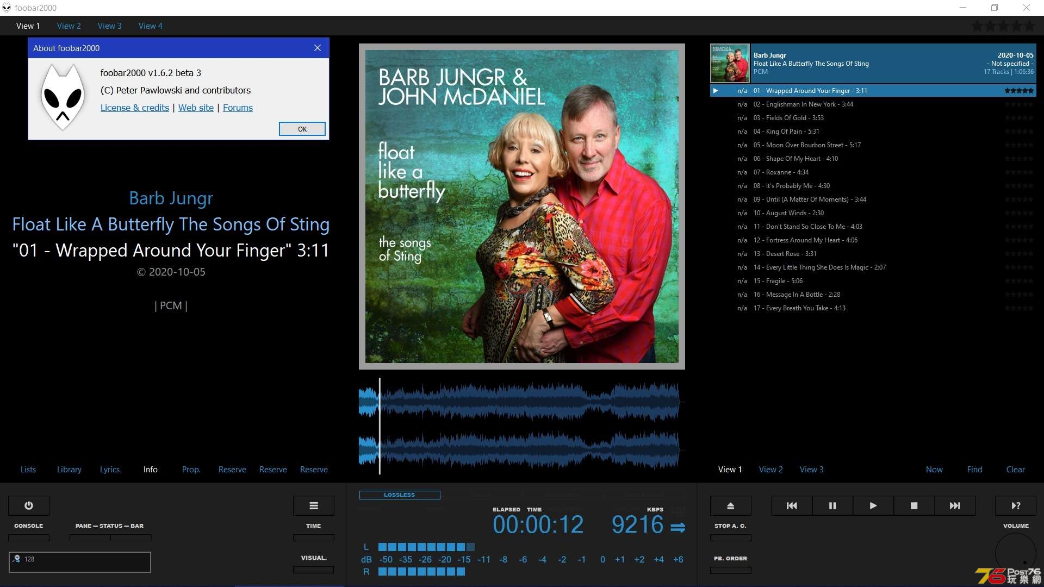Toggle the Console button
Screen dimensions: 1044x587
29,538
